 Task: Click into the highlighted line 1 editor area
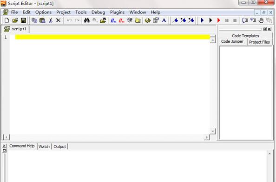112,37
